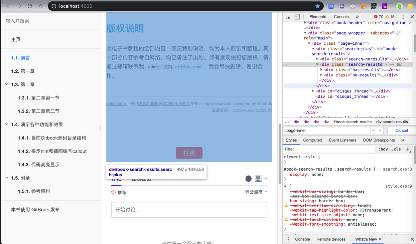
Task: Click the yellow browser update alert icon
Action: coord(410,6)
